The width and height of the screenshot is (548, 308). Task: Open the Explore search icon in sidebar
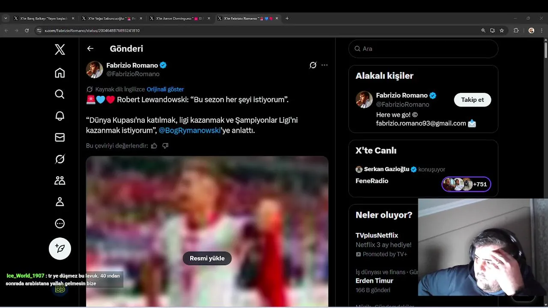(x=60, y=94)
